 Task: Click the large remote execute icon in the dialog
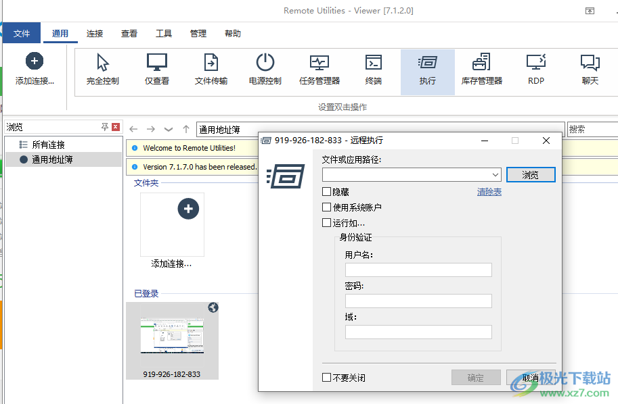pos(286,176)
